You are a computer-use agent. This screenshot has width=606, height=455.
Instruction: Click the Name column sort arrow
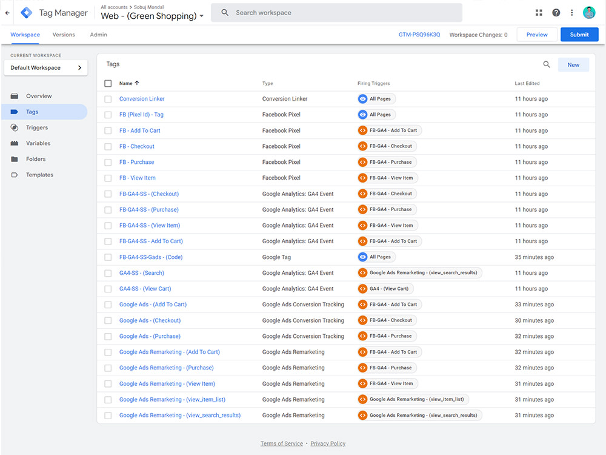click(137, 83)
